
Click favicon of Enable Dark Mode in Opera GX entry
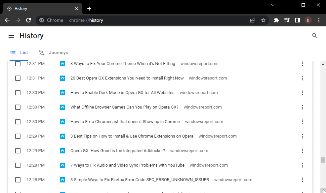point(62,93)
